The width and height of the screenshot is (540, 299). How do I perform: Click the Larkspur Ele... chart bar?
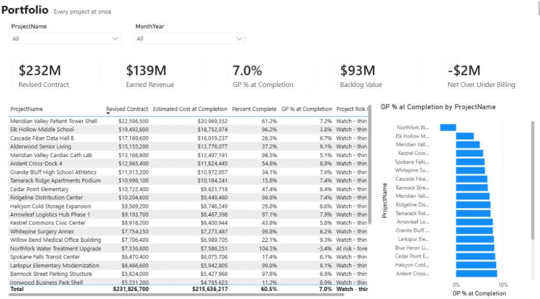click(x=475, y=239)
